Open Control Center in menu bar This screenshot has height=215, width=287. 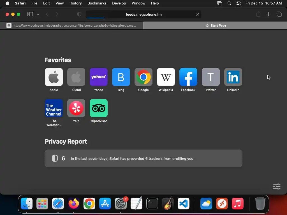[238, 3]
